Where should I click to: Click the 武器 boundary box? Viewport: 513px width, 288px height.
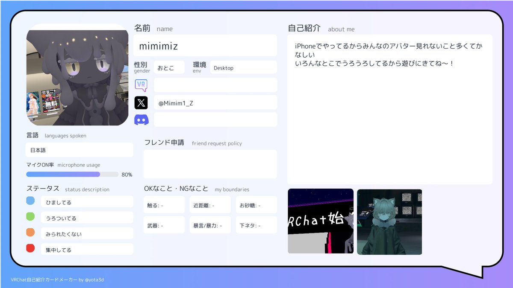pyautogui.click(x=164, y=225)
